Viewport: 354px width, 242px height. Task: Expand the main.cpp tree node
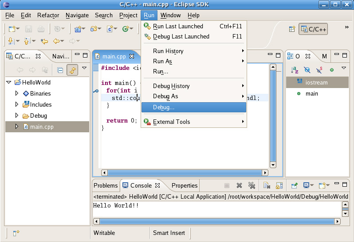[x=17, y=126]
